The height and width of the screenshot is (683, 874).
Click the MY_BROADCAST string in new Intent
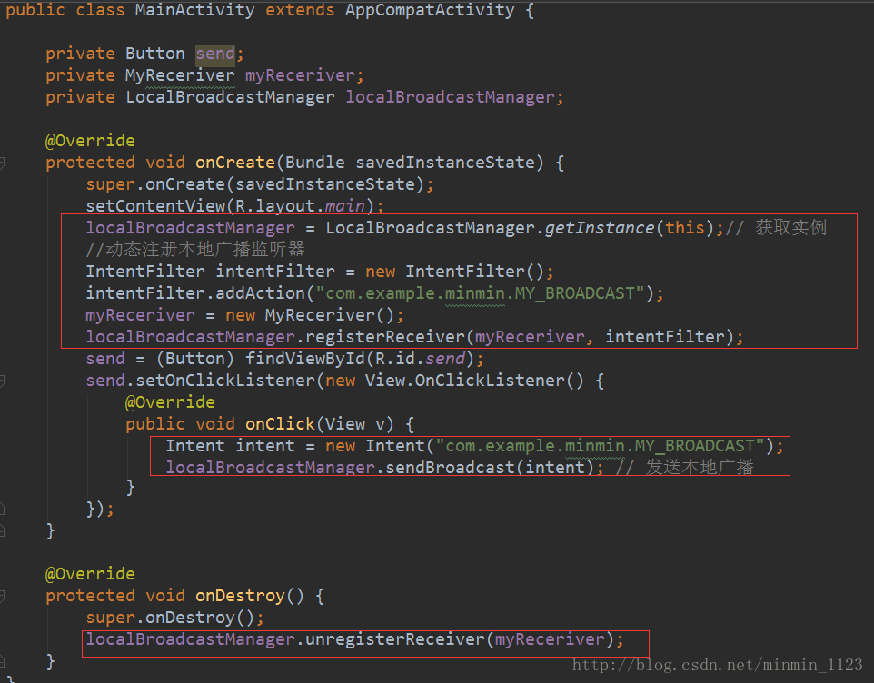click(x=600, y=446)
